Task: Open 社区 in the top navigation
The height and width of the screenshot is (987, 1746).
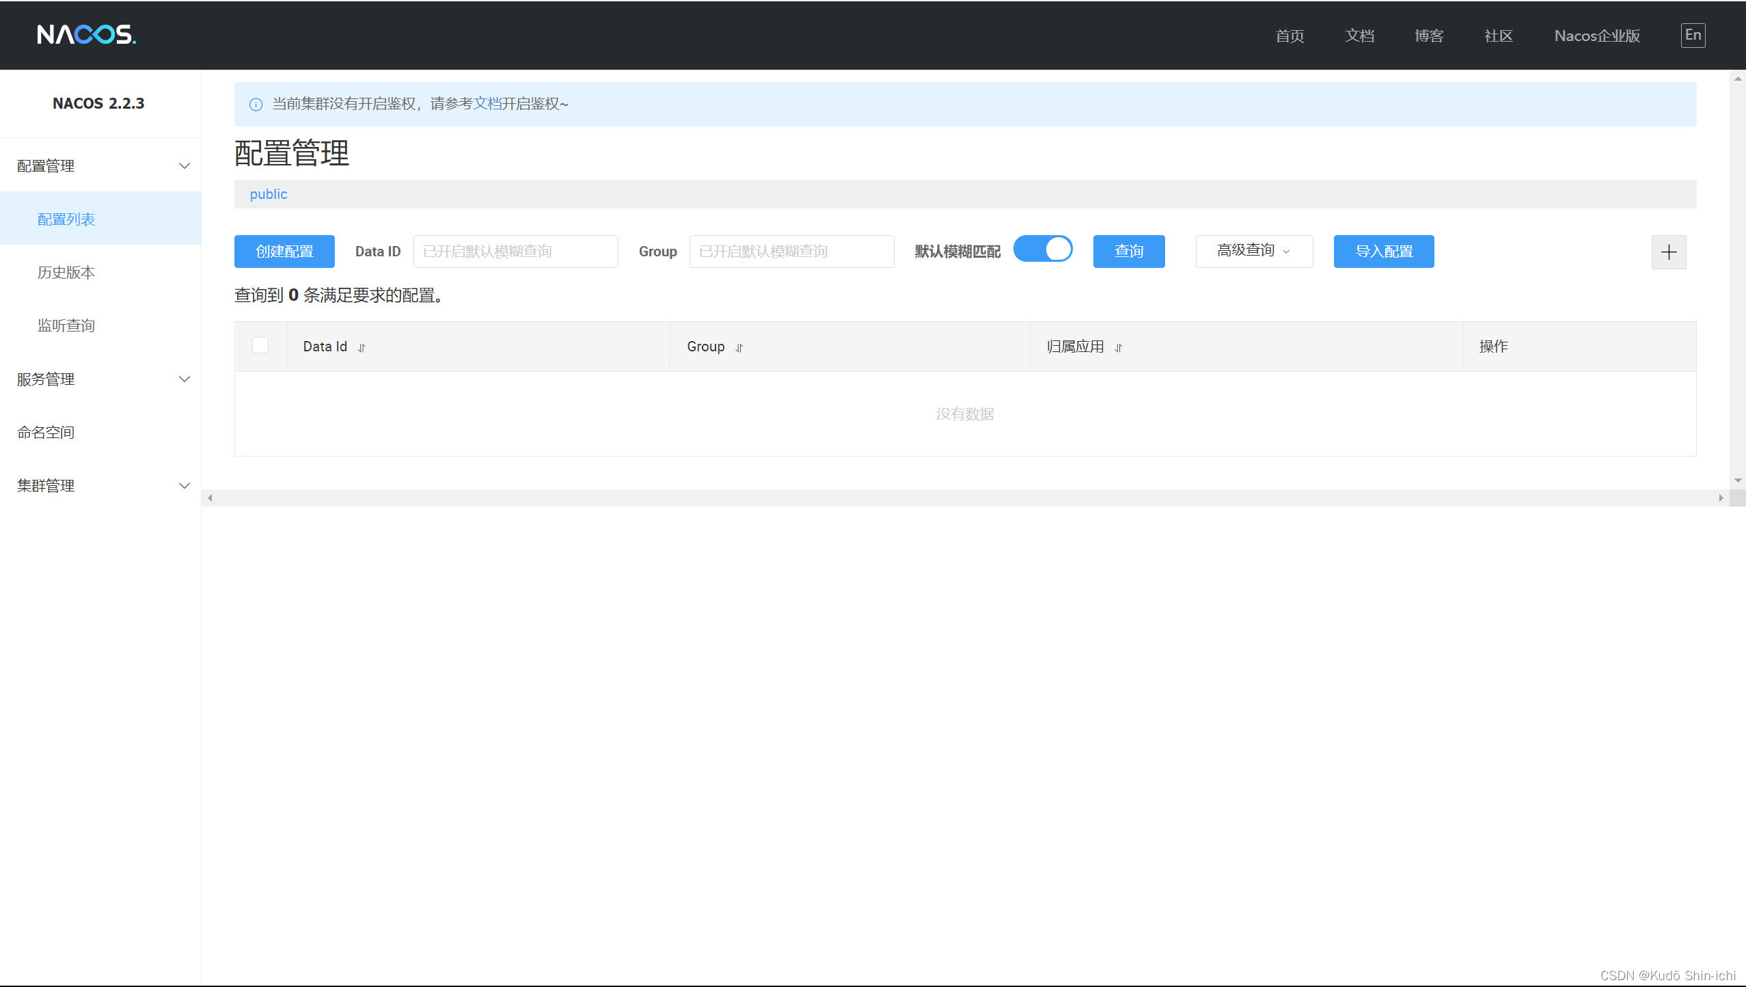Action: tap(1499, 36)
